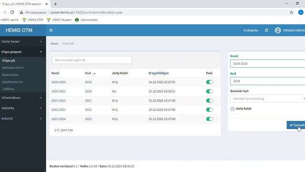Click the Saqlash save button
The width and height of the screenshot is (305, 172).
point(296,125)
